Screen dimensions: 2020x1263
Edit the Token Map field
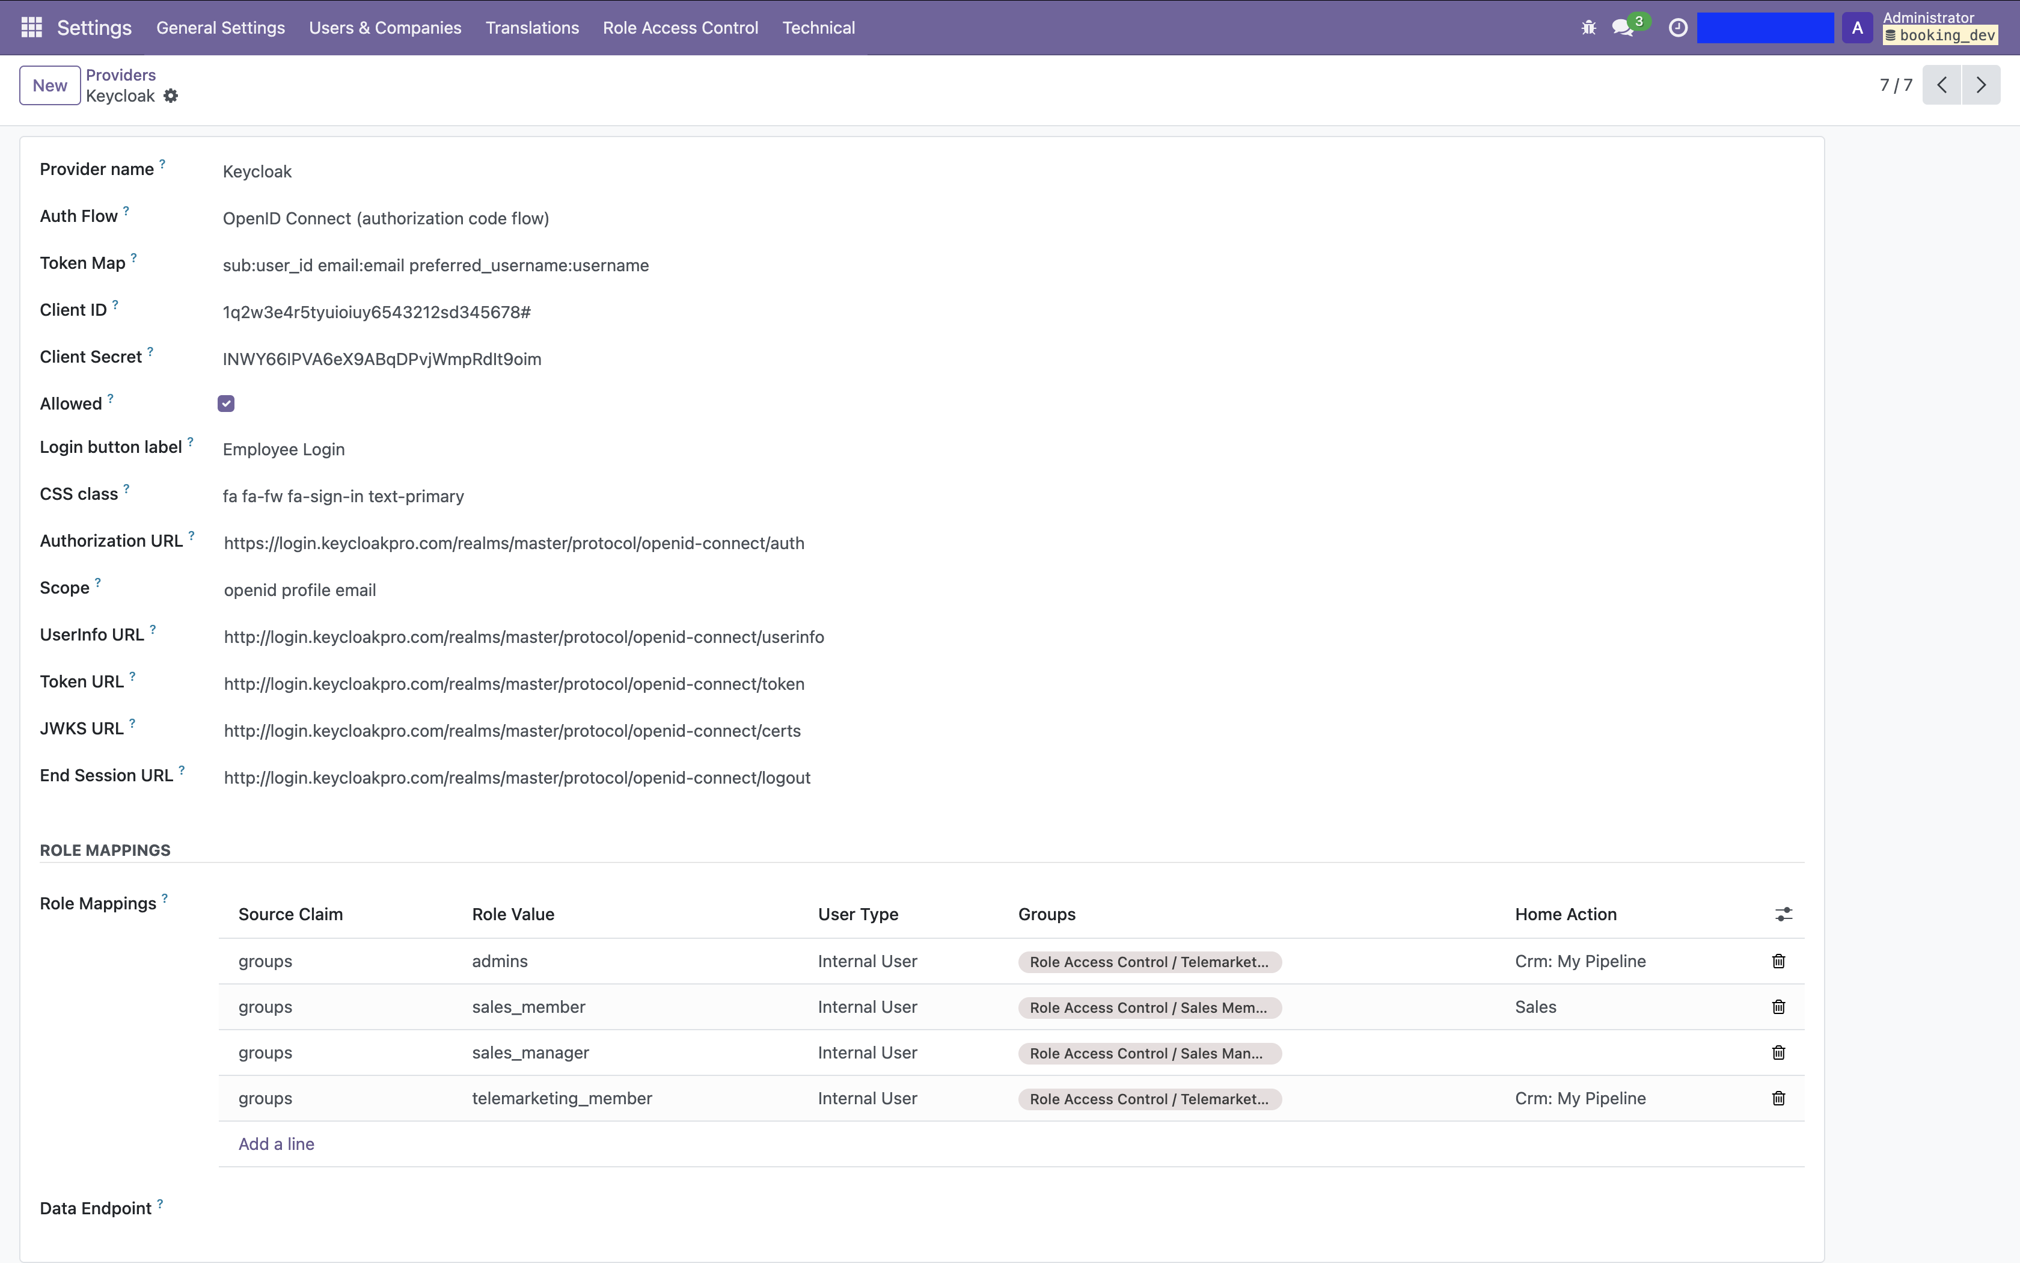1012,266
